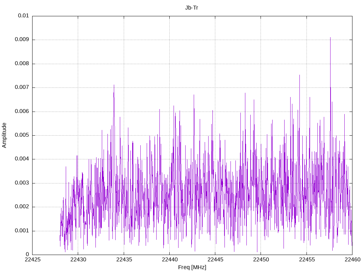
Task: Click the x-axis tick label 22435
Action: tap(124, 260)
